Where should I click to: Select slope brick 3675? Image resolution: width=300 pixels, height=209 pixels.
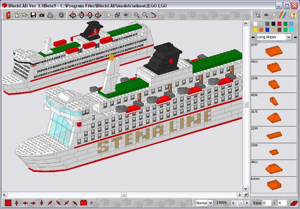[x=274, y=118]
